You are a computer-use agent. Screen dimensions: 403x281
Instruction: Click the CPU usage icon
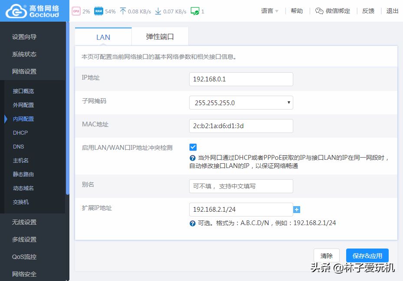pyautogui.click(x=76, y=11)
